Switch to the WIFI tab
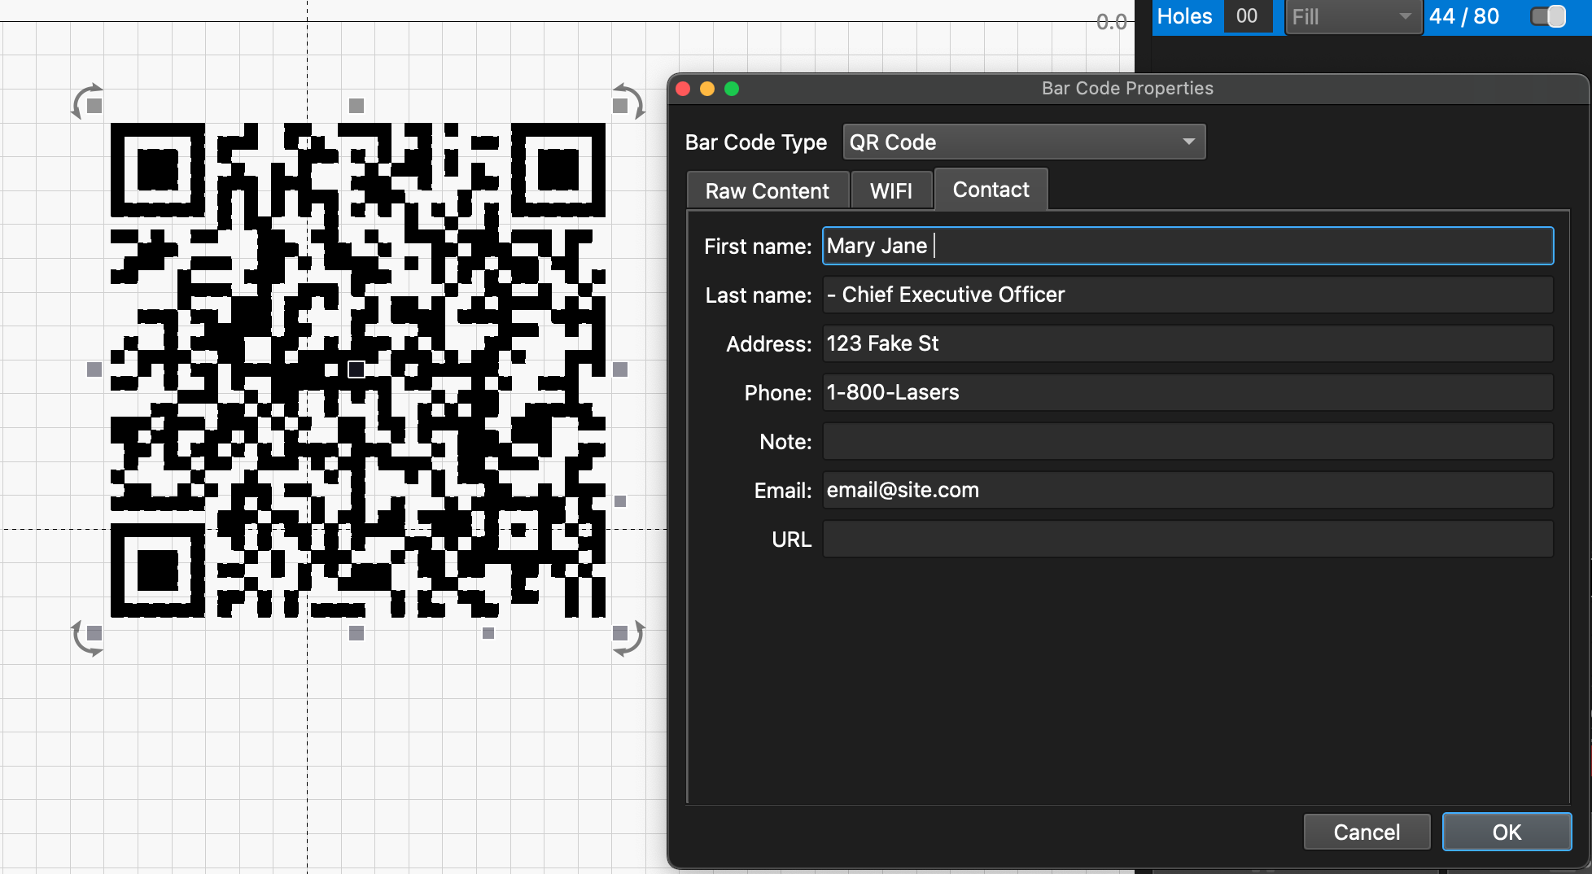1592x874 pixels. [890, 191]
